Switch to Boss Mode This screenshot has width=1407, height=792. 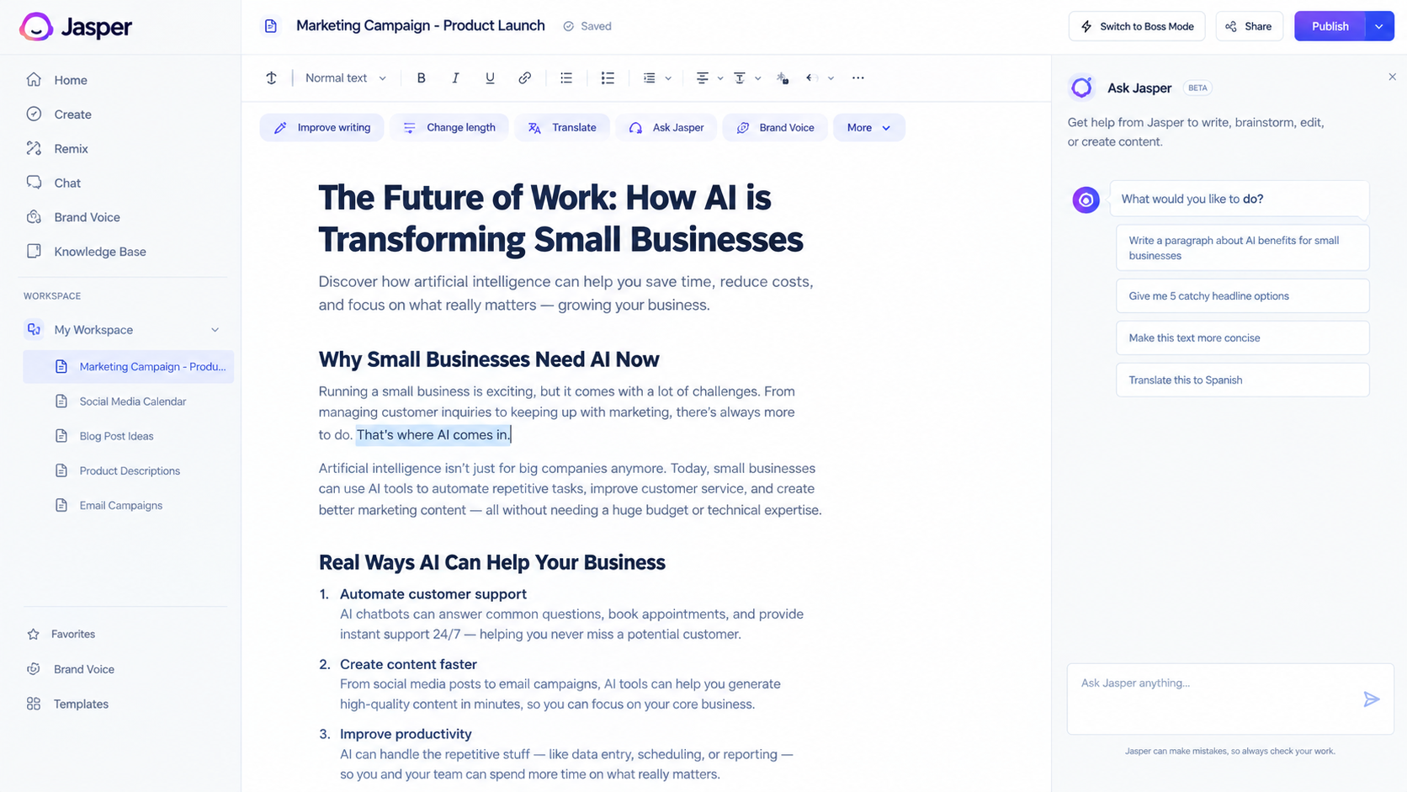(x=1137, y=26)
